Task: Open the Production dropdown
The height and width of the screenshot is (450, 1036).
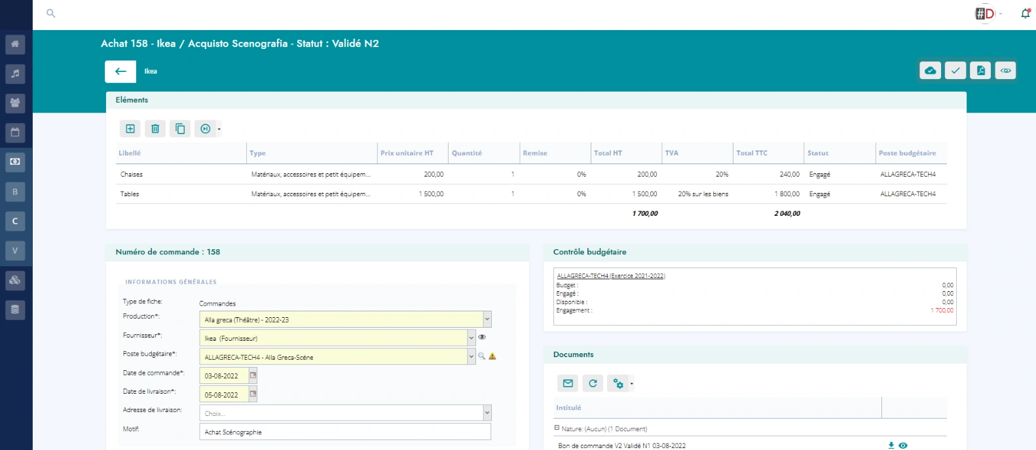Action: pyautogui.click(x=487, y=319)
